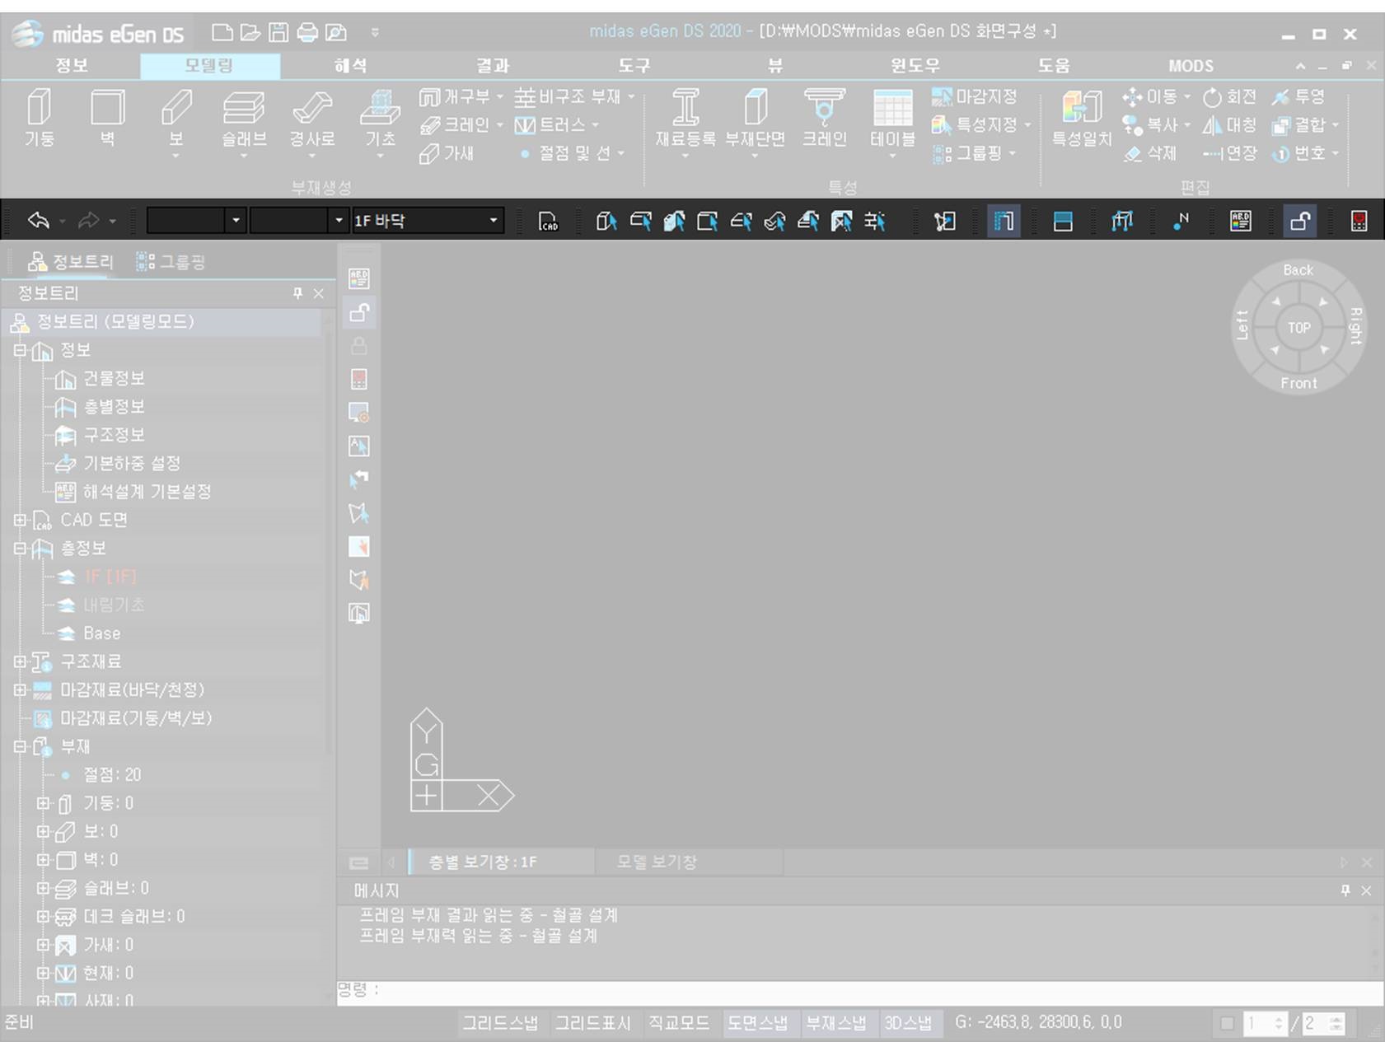
Task: Click the 특성지정 button
Action: [x=980, y=125]
